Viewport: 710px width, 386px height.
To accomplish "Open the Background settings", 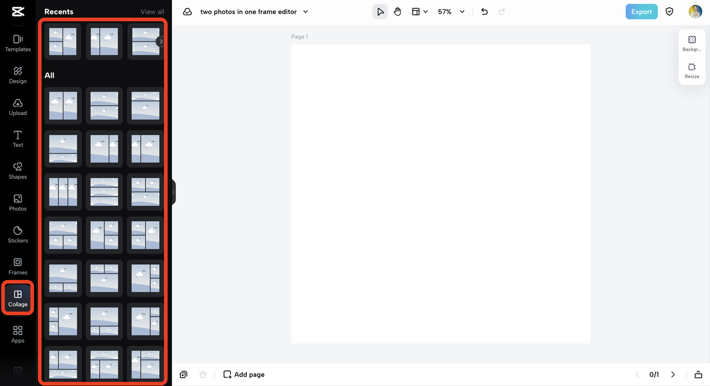I will pyautogui.click(x=692, y=44).
